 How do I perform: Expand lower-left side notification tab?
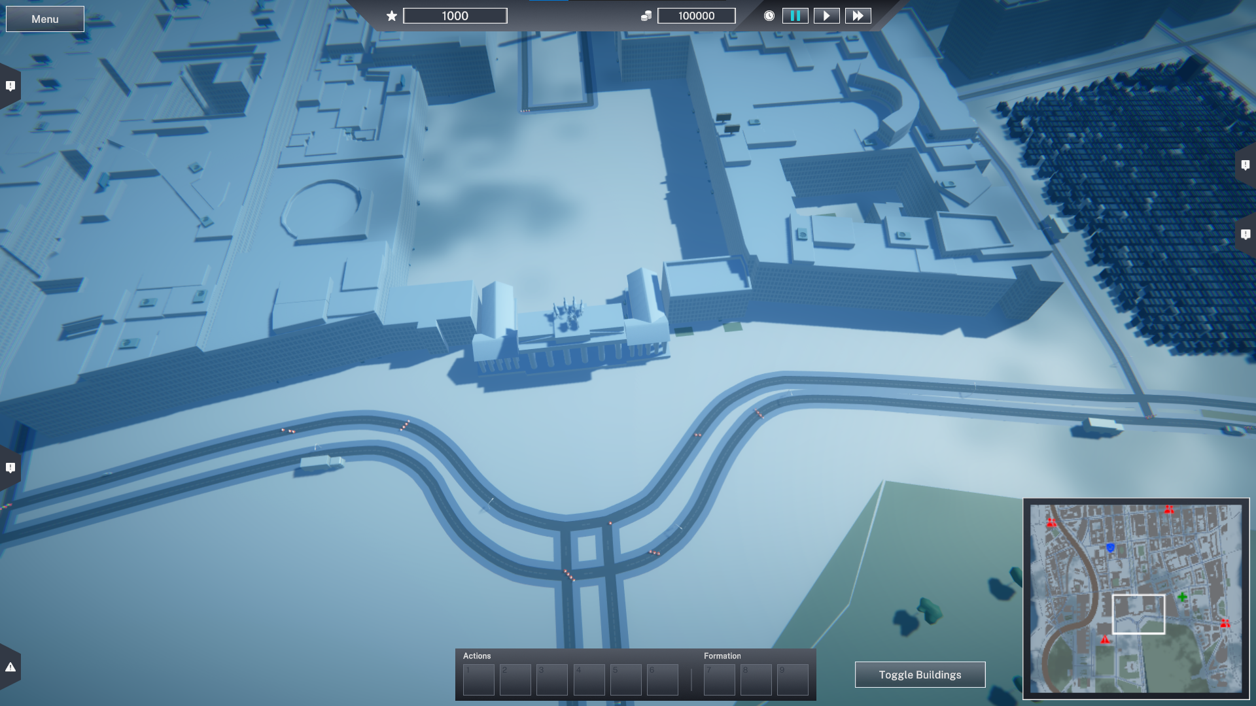10,467
